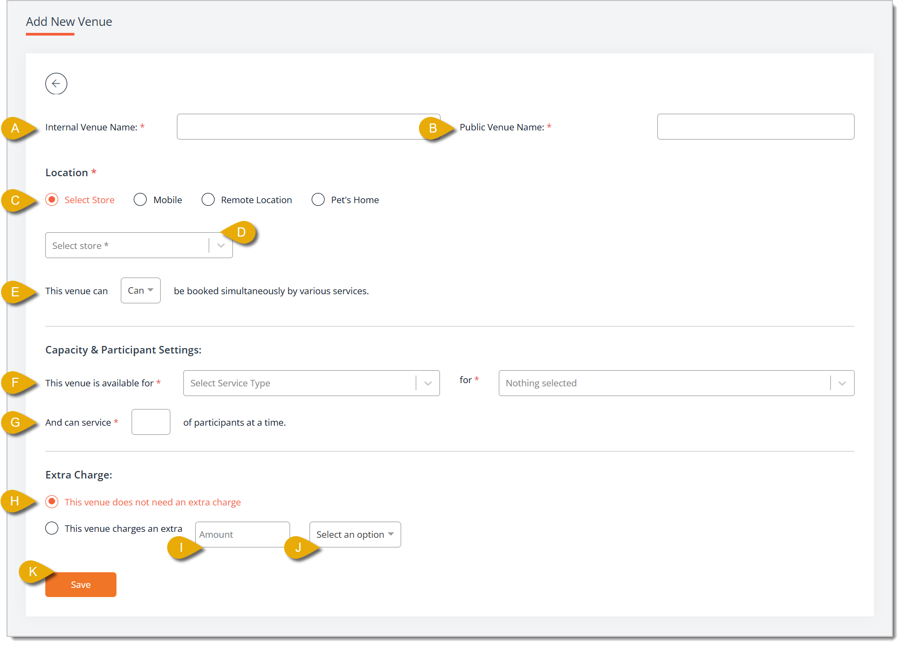Image resolution: width=901 pixels, height=645 pixels.
Task: Open the 'Select an option' dropdown
Action: pyautogui.click(x=355, y=535)
